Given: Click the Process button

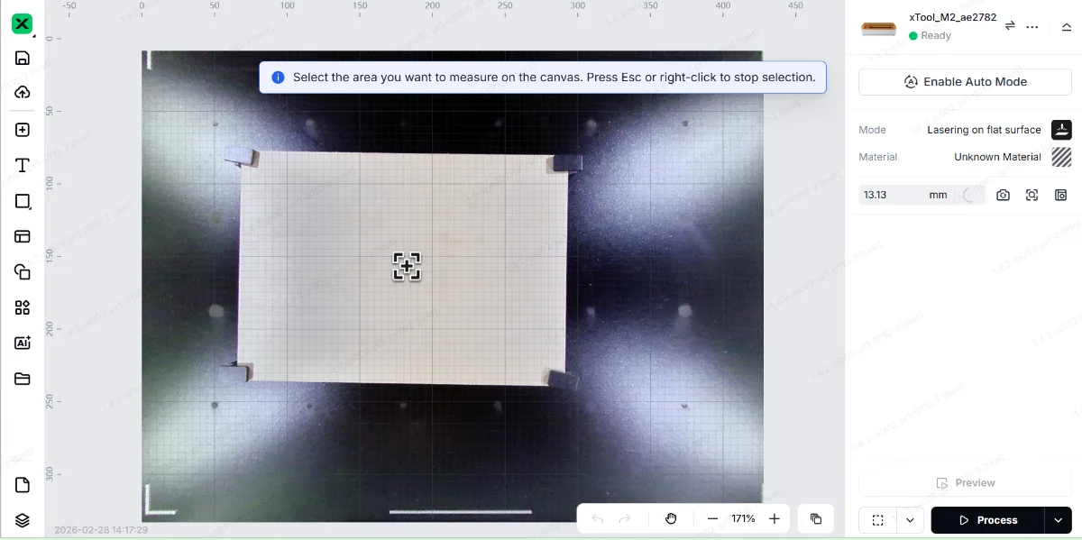Looking at the screenshot, I should [x=988, y=520].
